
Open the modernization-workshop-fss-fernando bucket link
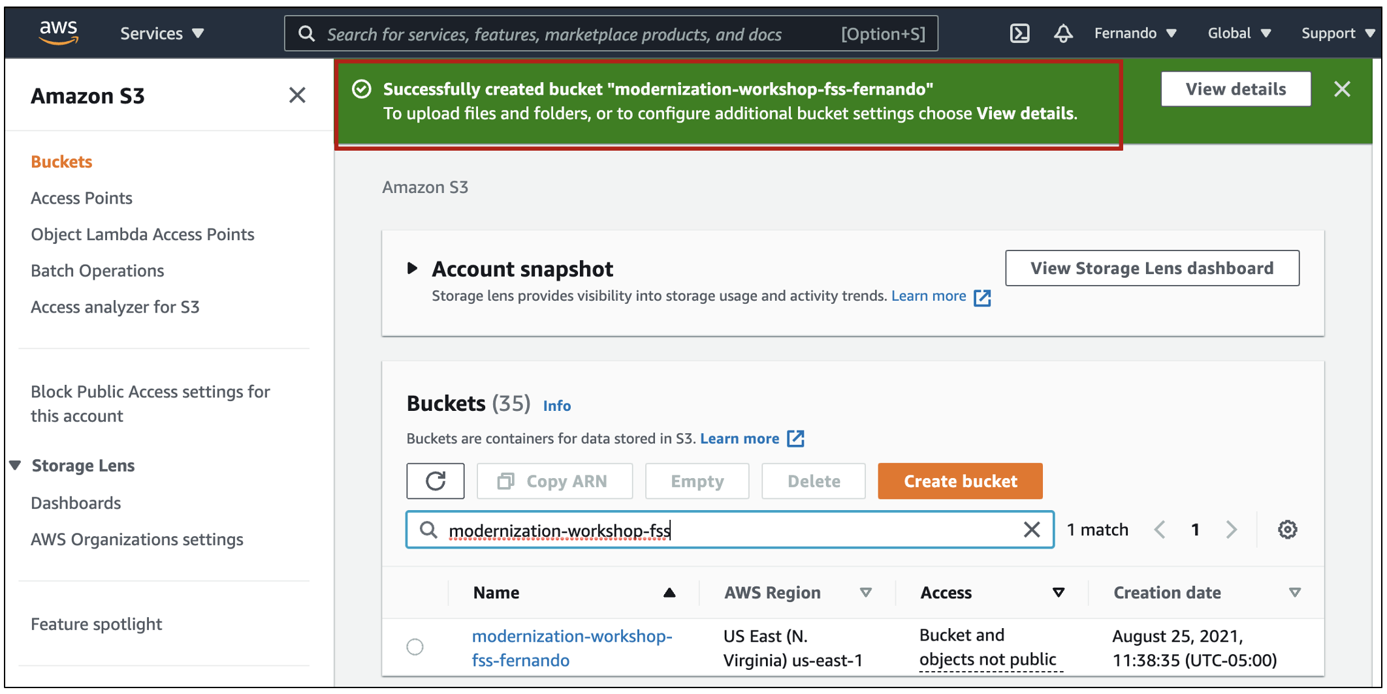572,648
